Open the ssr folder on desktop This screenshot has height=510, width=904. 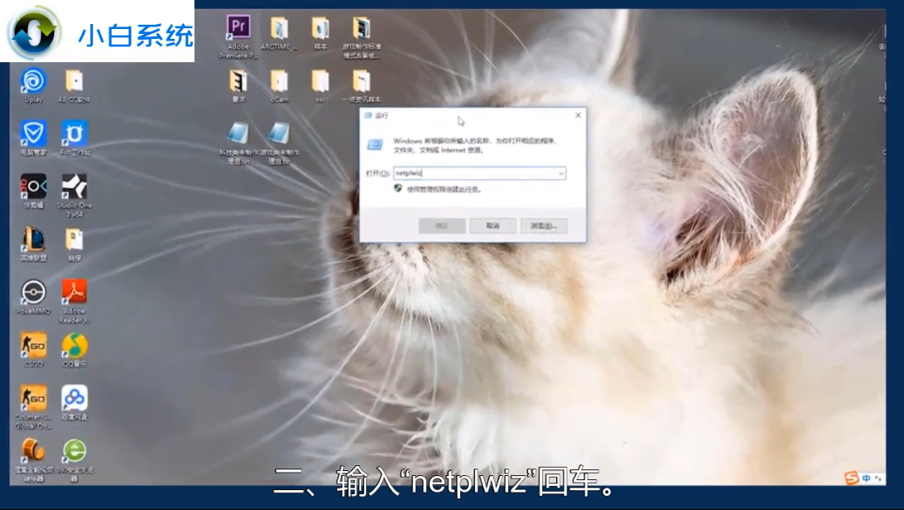click(x=320, y=81)
